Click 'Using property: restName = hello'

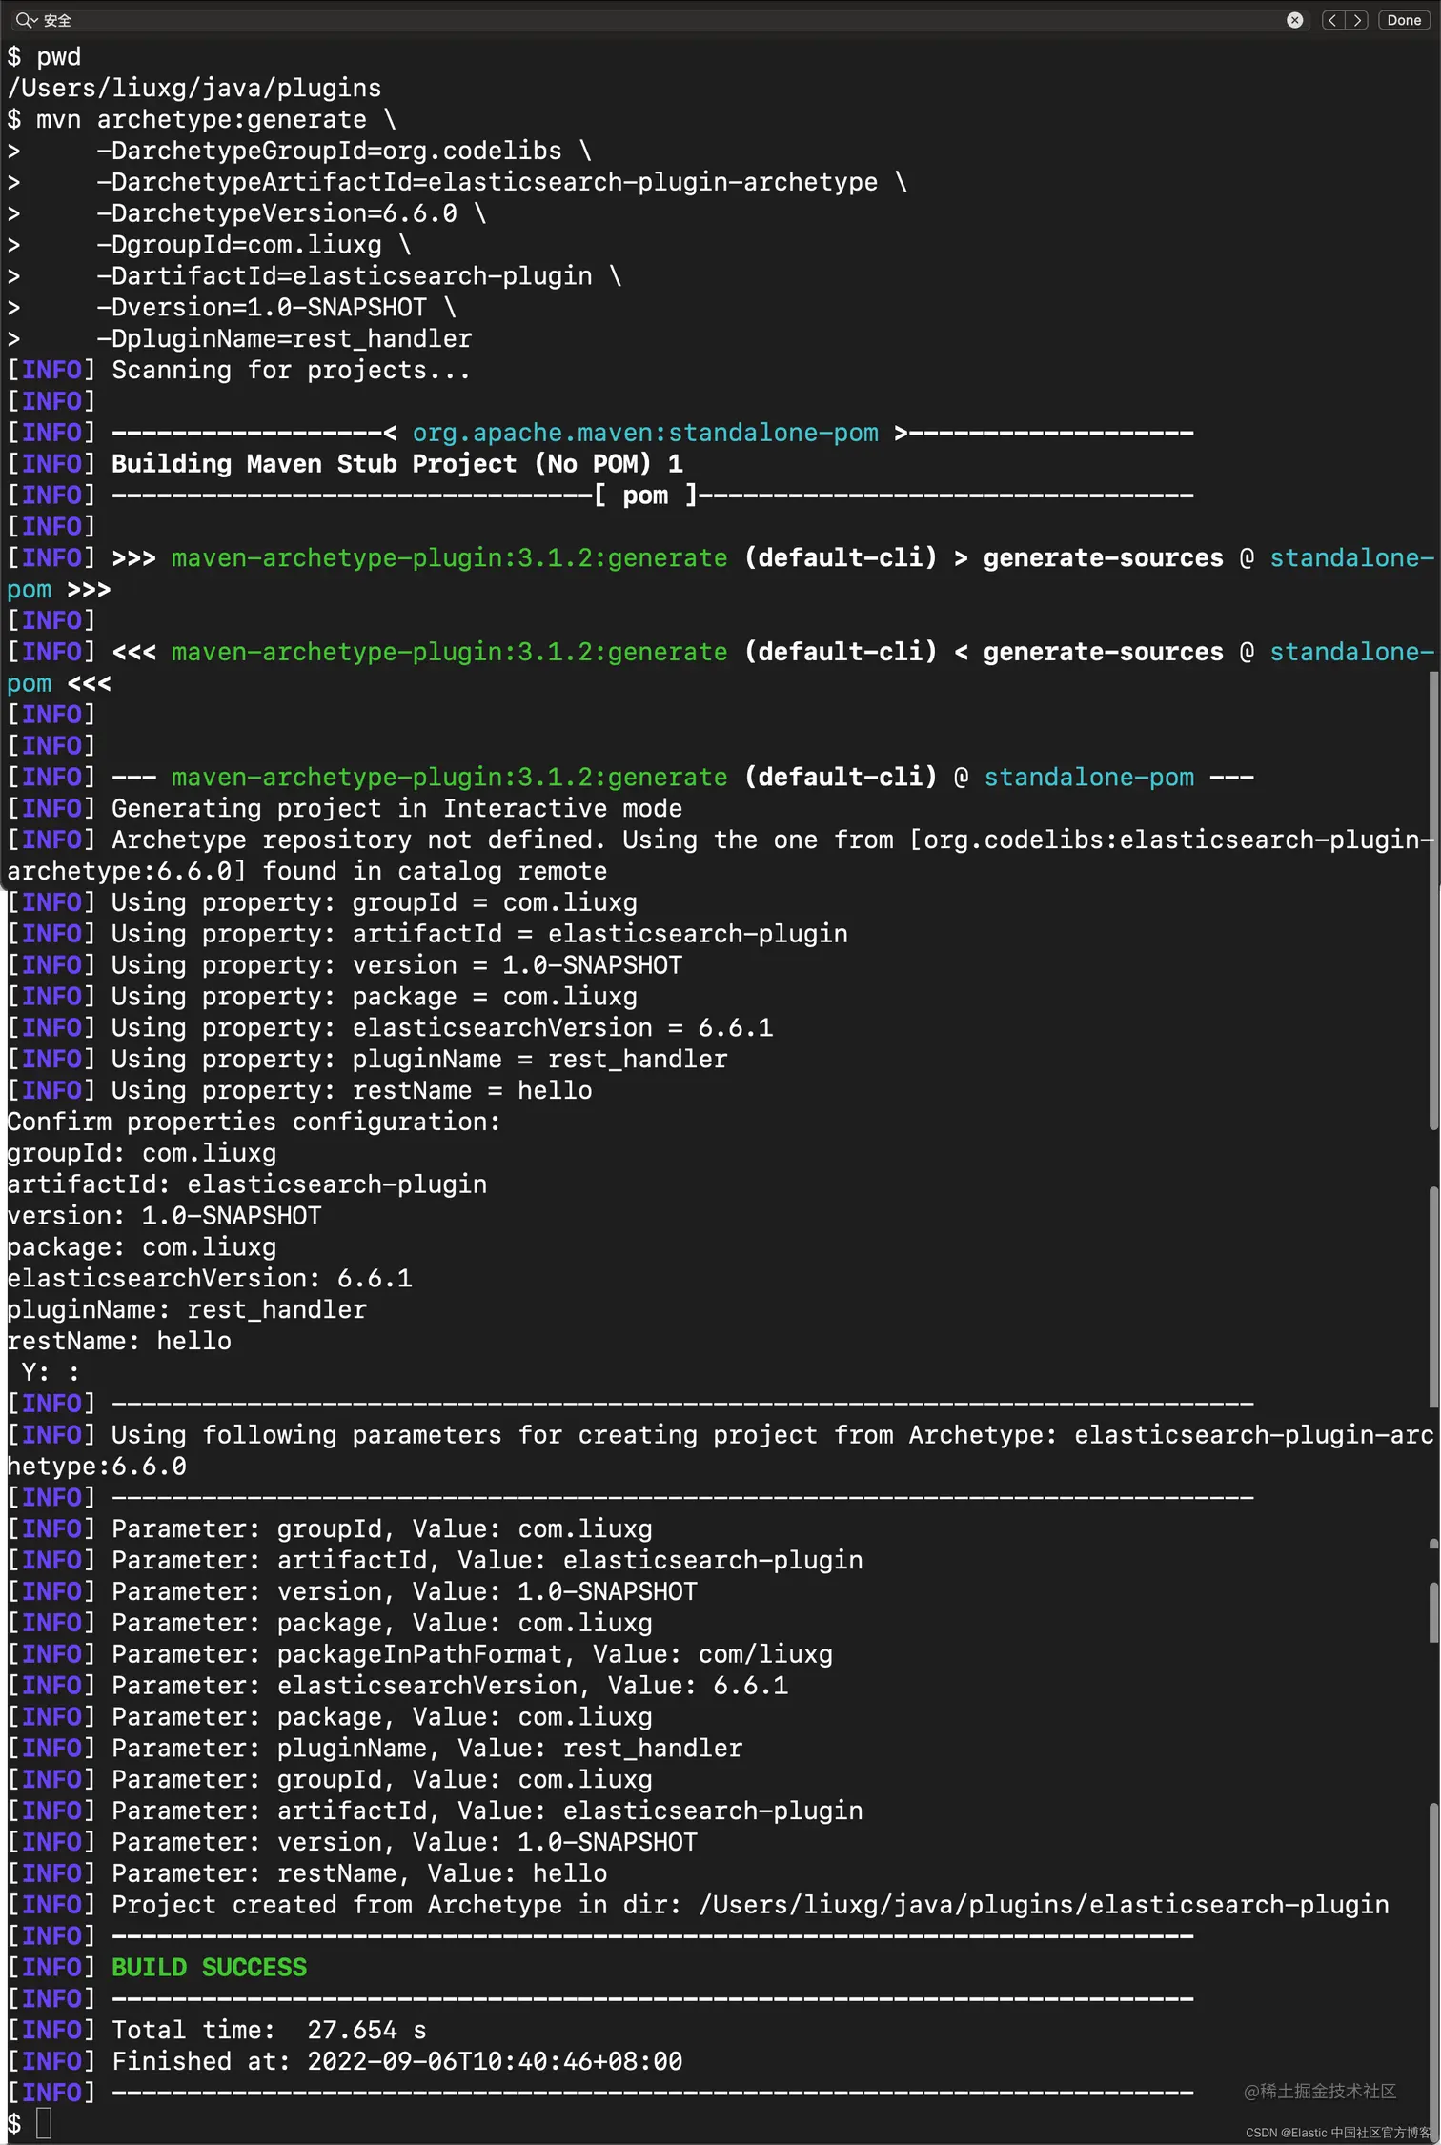(x=352, y=1091)
